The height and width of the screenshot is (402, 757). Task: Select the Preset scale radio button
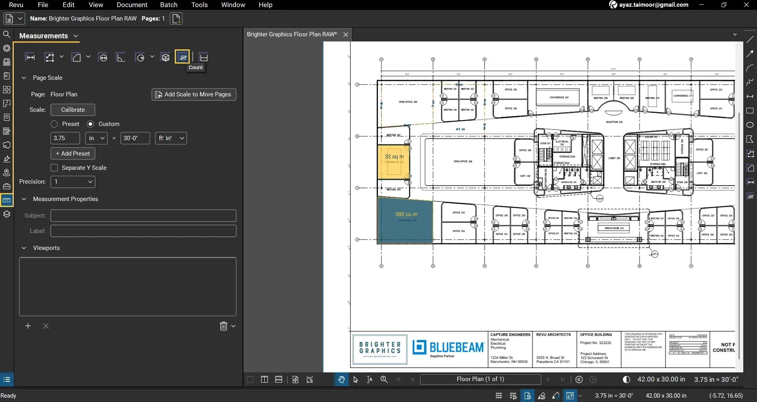pyautogui.click(x=54, y=124)
